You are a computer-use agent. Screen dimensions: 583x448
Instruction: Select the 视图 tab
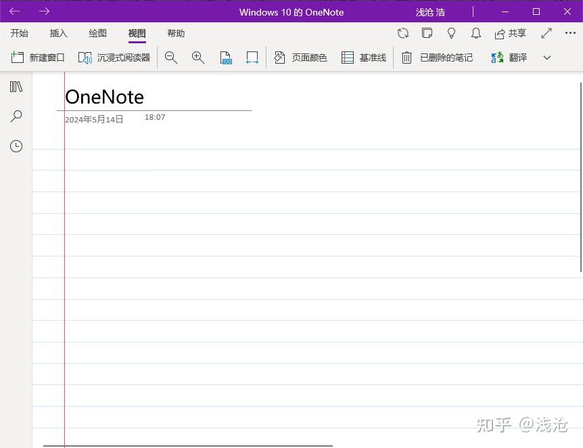pos(137,33)
